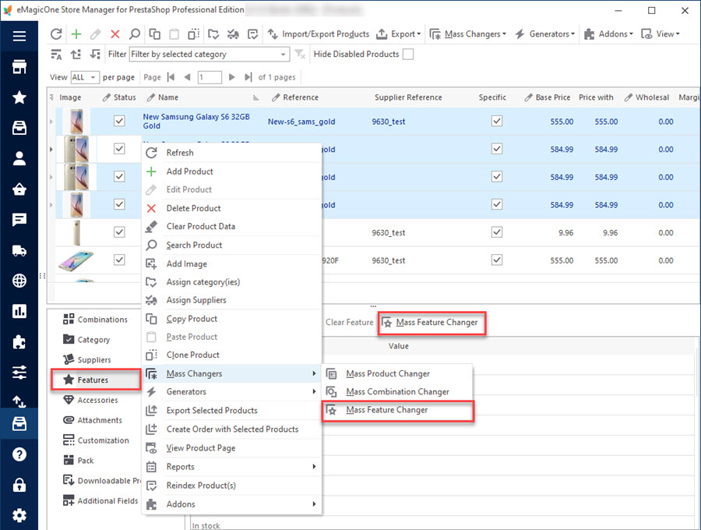Open the Filter by selected category dropdown
The image size is (701, 530).
210,54
